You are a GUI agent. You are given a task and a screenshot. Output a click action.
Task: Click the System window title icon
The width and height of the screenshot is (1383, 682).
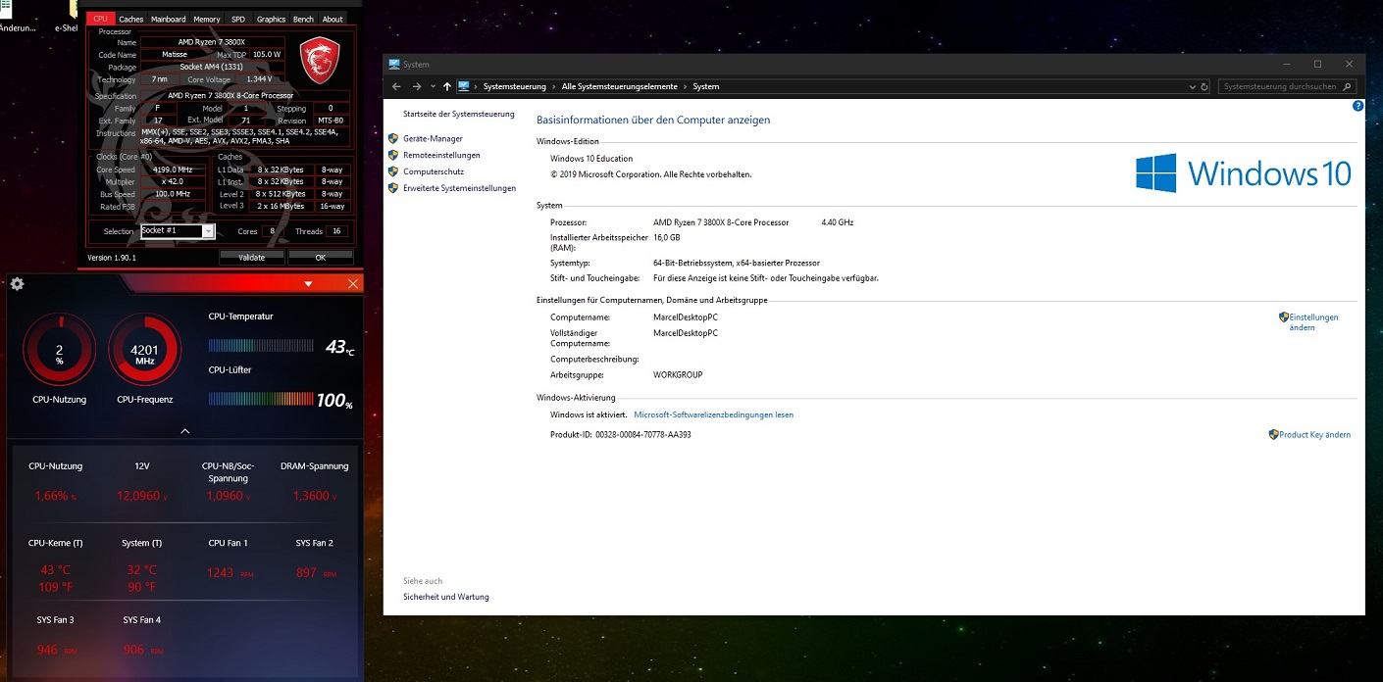click(x=394, y=64)
